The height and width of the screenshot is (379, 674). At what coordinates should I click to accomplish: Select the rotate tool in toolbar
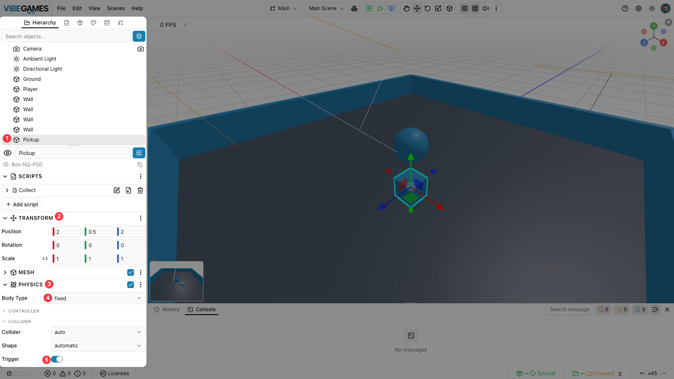[428, 8]
